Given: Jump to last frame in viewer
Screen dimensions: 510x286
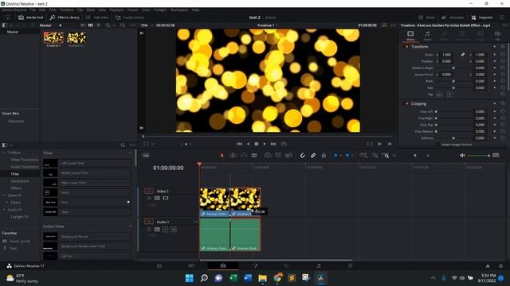Looking at the screenshot, I should pyautogui.click(x=273, y=144).
